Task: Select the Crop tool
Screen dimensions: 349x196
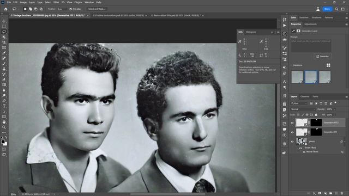Action: pyautogui.click(x=4, y=42)
